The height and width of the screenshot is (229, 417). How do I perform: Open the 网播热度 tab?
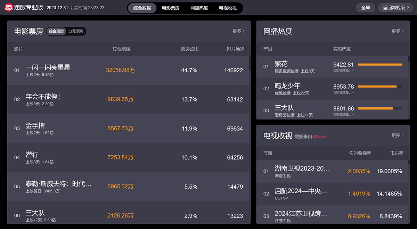[199, 8]
